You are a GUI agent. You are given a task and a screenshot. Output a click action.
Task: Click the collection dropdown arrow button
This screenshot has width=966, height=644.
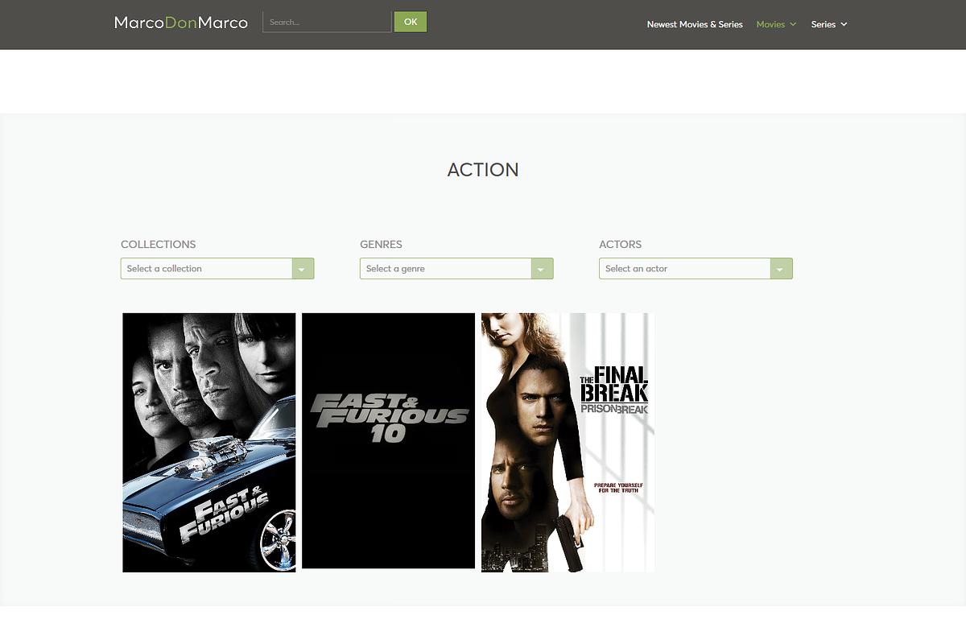click(303, 269)
